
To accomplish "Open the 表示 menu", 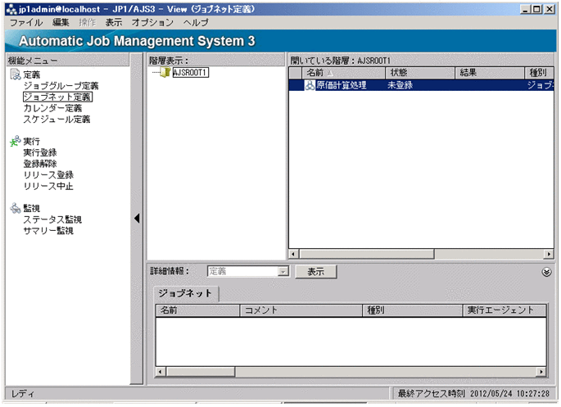I will 114,23.
